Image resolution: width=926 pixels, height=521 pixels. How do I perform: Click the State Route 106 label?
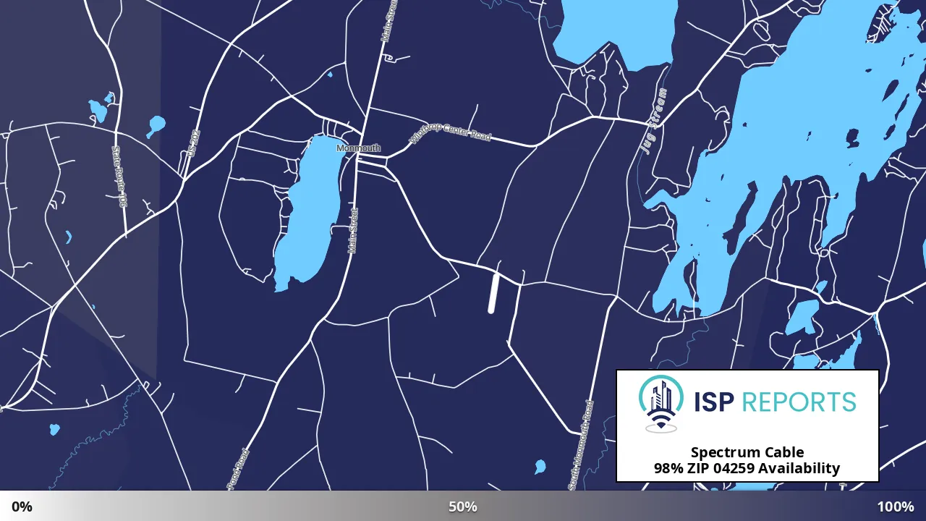click(119, 177)
